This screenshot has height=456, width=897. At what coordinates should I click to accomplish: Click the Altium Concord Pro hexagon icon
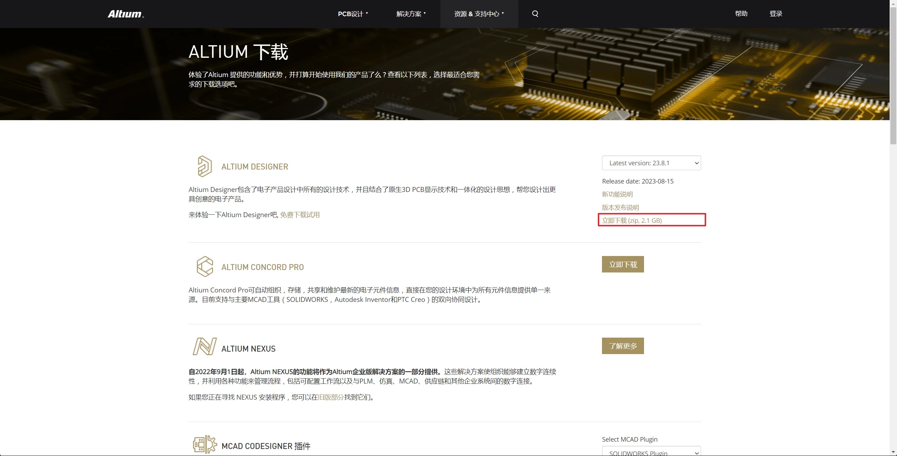click(205, 267)
